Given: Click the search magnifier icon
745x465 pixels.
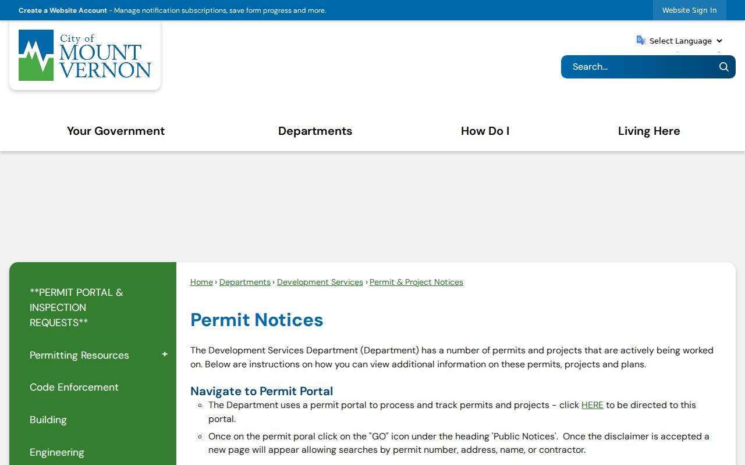Looking at the screenshot, I should point(723,67).
